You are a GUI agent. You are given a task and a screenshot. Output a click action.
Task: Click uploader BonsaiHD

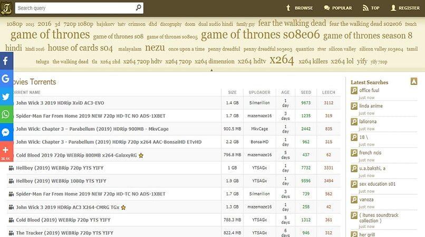click(x=259, y=141)
